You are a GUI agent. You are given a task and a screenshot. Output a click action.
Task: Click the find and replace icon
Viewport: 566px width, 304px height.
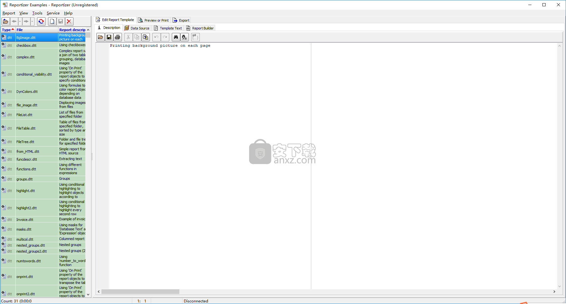184,37
